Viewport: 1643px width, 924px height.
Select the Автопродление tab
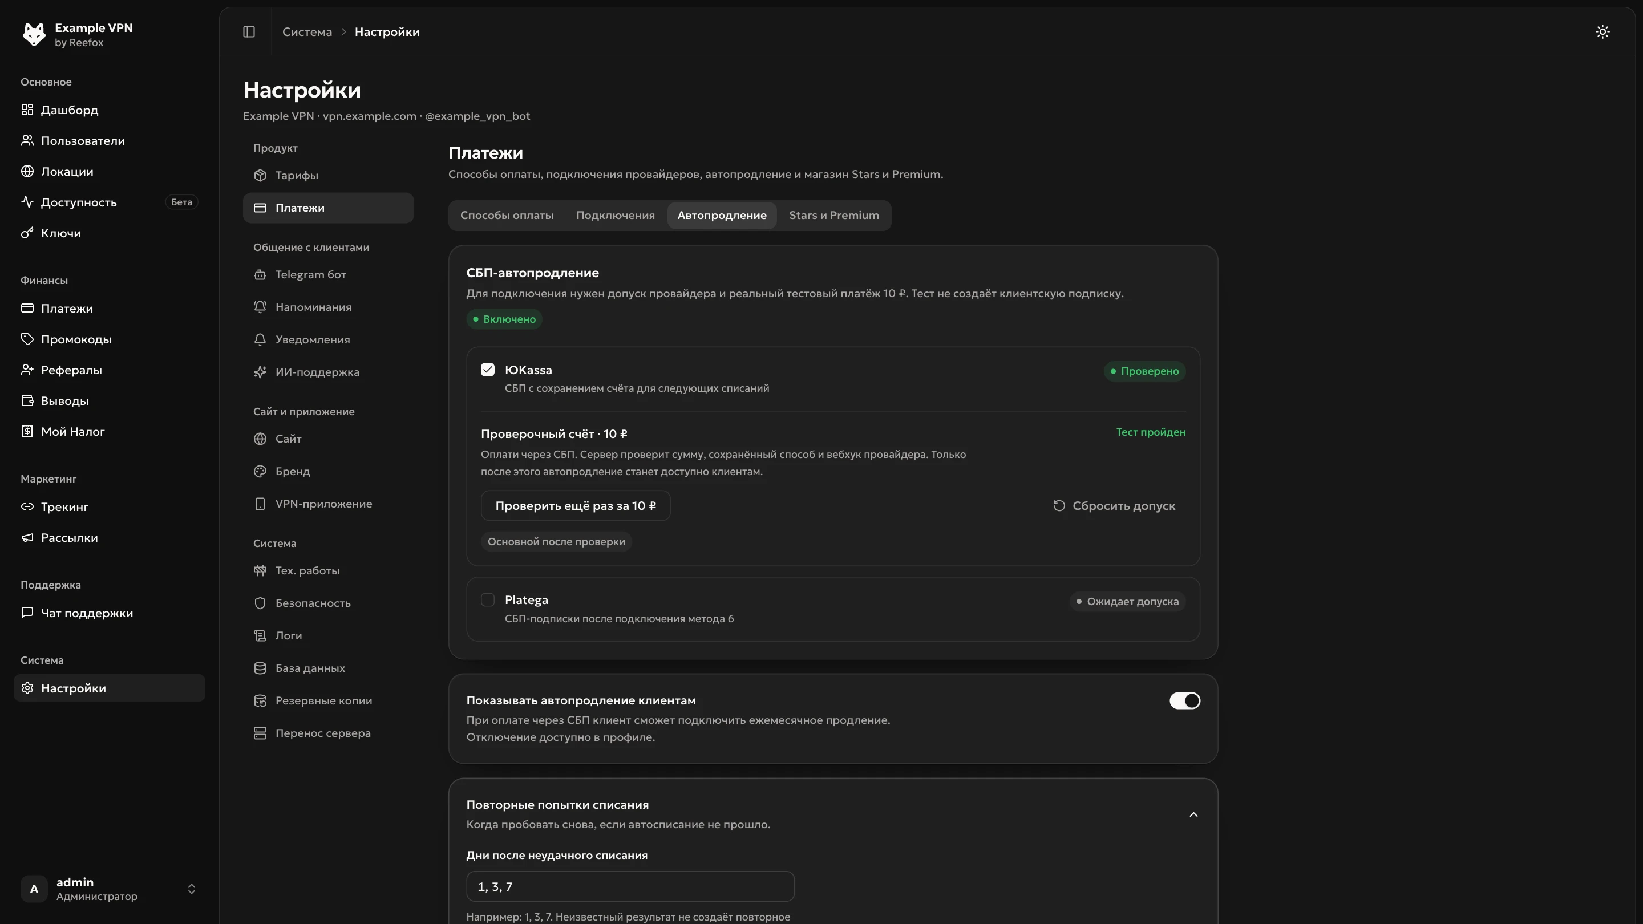click(x=721, y=216)
